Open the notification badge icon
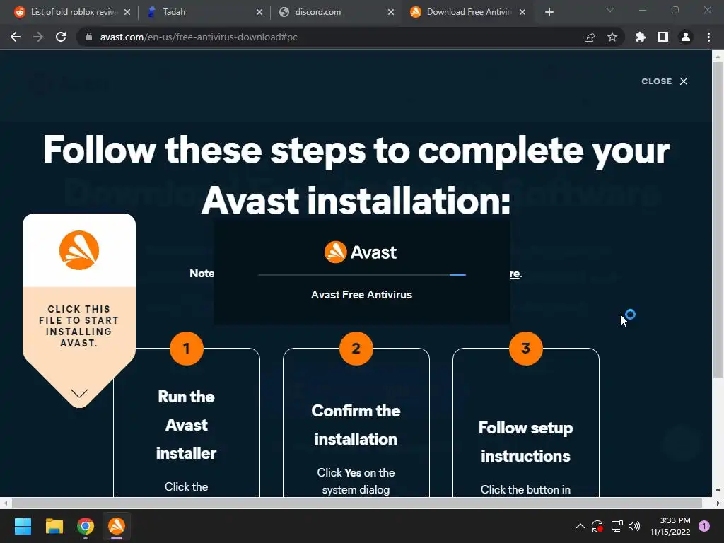 (x=704, y=526)
